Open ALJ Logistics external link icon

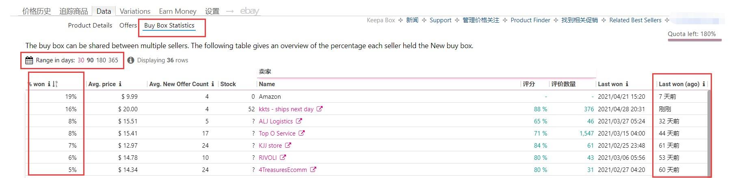click(299, 121)
